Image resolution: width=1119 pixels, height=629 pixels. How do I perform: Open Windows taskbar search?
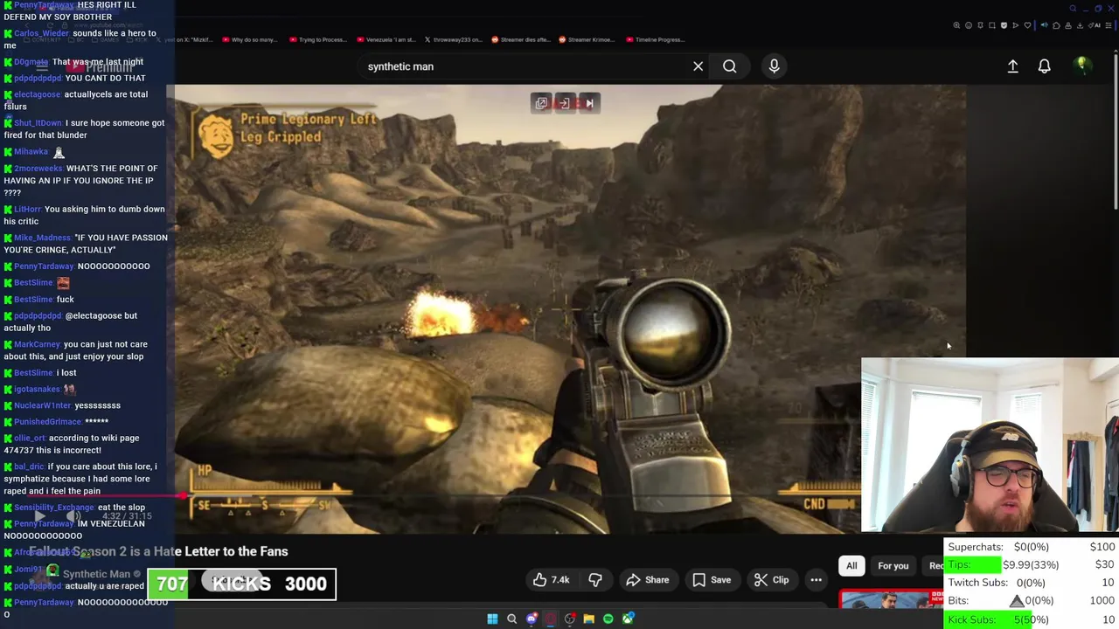[x=511, y=619]
